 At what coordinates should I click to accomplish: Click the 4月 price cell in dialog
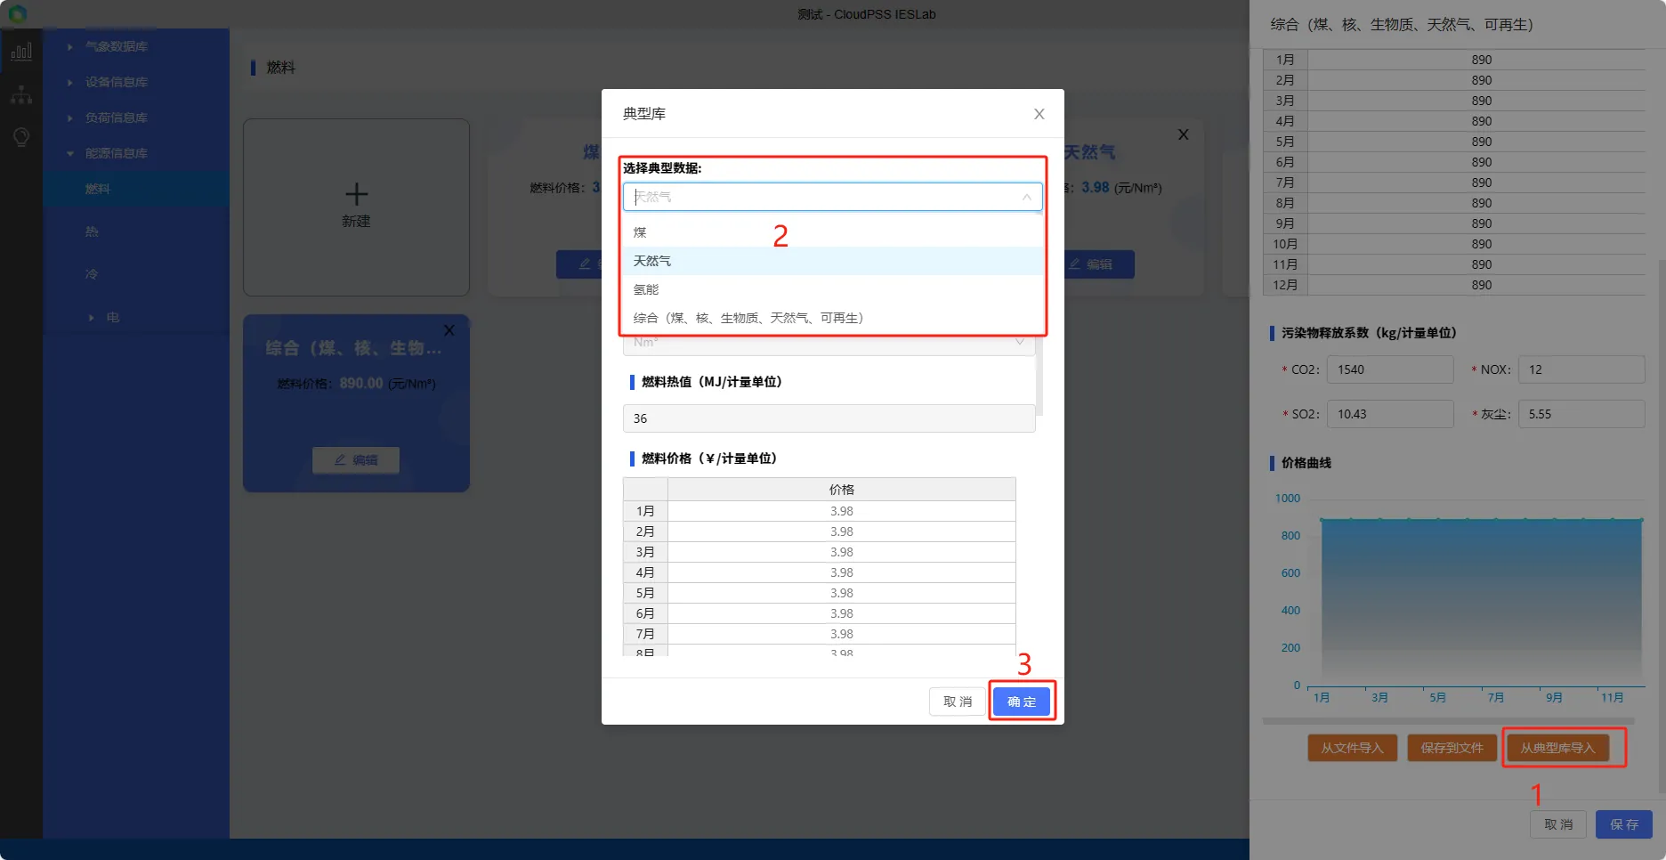pyautogui.click(x=841, y=572)
